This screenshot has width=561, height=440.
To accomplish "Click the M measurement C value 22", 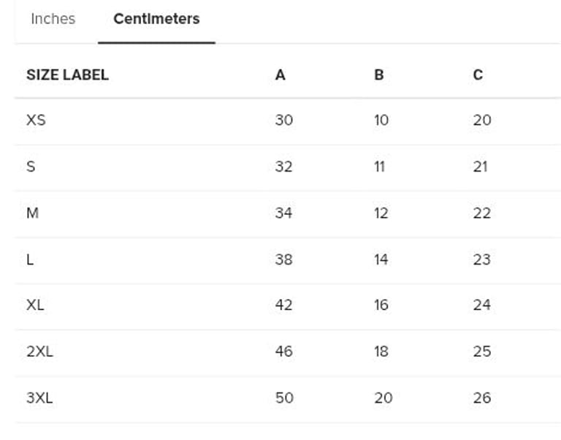I will pos(481,213).
